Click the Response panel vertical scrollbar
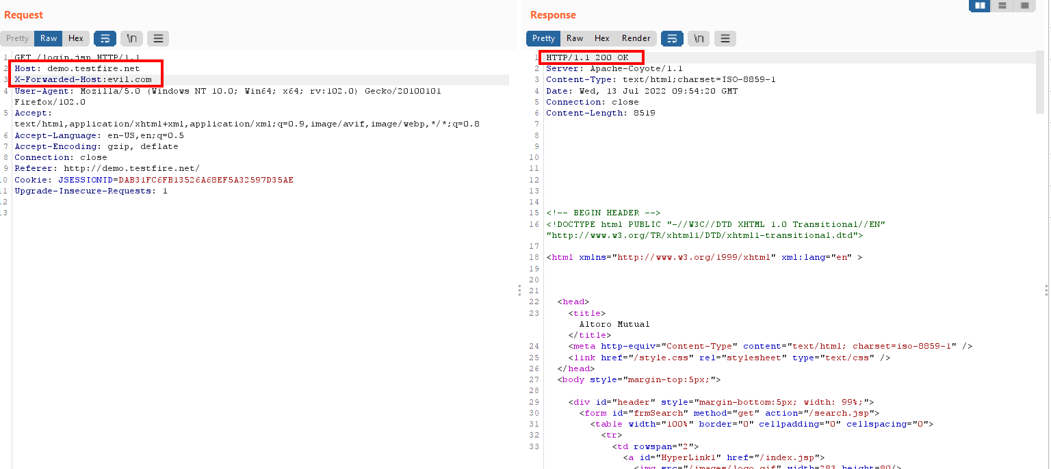This screenshot has height=469, width=1051. [x=1040, y=82]
